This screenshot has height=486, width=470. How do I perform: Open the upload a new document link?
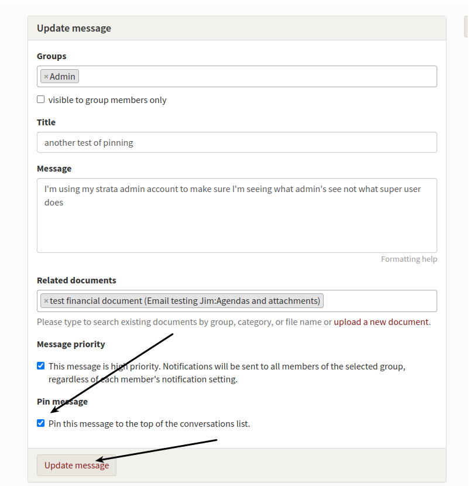pos(381,322)
